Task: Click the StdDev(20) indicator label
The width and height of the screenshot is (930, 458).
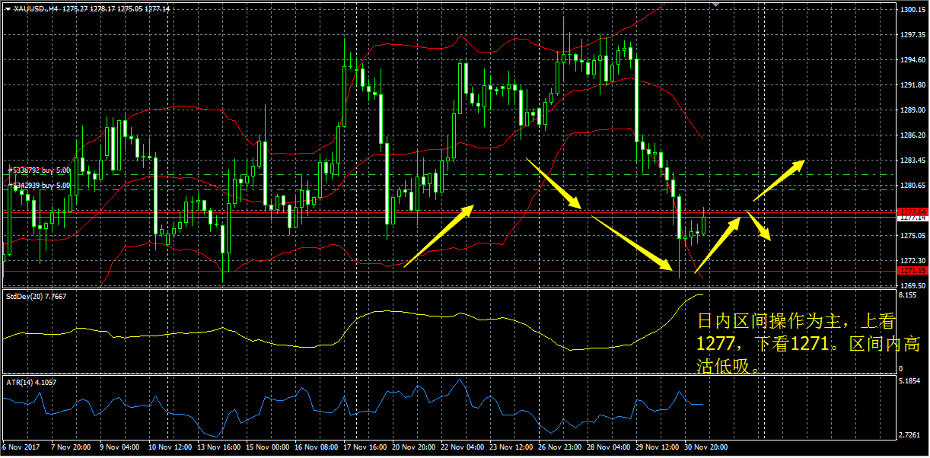Action: [36, 296]
